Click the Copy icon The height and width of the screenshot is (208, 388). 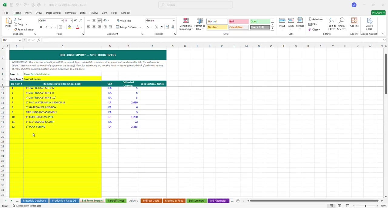point(15,24)
